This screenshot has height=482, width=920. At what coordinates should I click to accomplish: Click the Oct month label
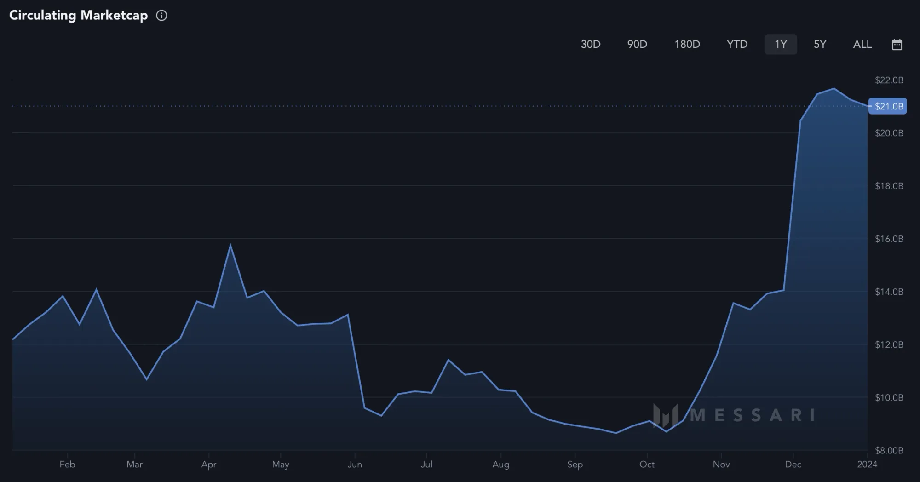point(647,465)
